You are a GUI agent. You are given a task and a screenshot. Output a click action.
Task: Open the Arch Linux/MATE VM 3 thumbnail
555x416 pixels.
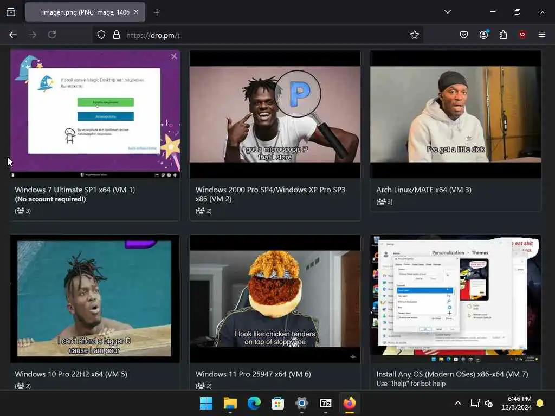[455, 114]
